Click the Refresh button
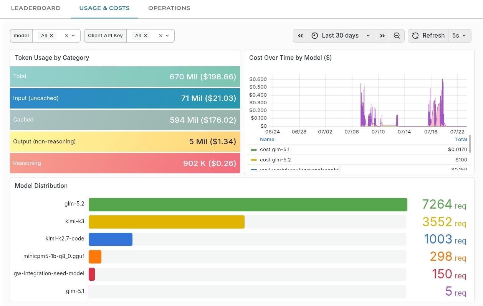Screen dimensions: 483x306 point(428,36)
